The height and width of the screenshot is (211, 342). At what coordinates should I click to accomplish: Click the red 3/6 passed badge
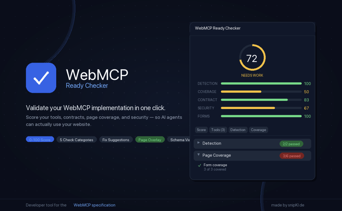[291, 156]
